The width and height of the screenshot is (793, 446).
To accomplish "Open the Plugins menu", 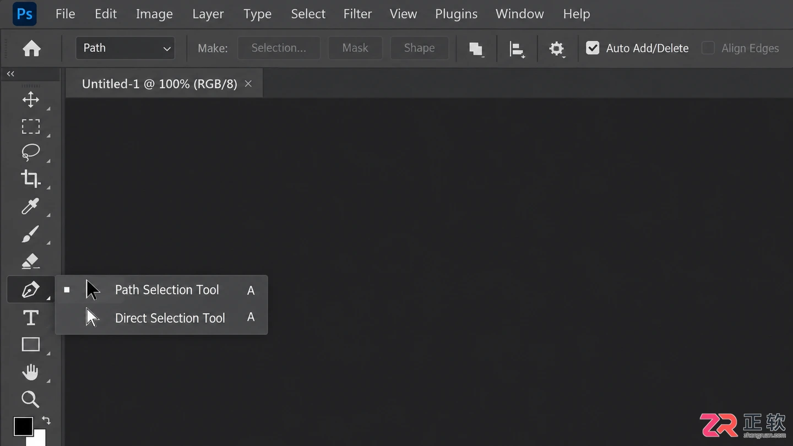I will click(457, 14).
